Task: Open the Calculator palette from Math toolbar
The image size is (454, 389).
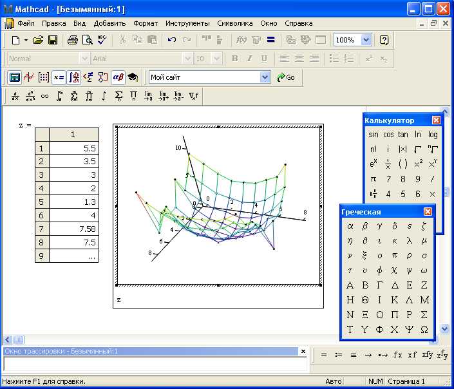Action: pos(14,77)
